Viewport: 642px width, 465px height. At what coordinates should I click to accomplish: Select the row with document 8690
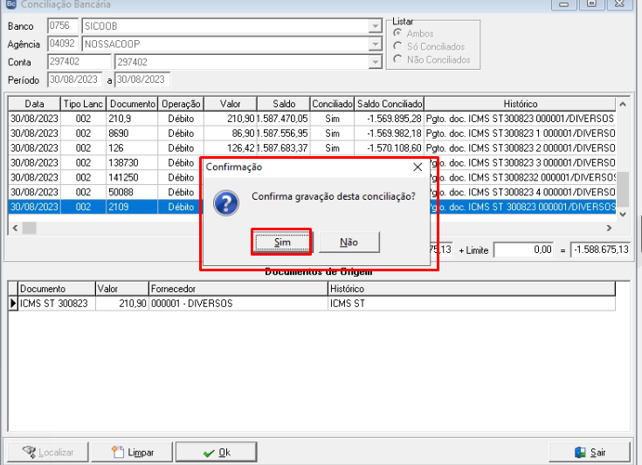point(312,133)
